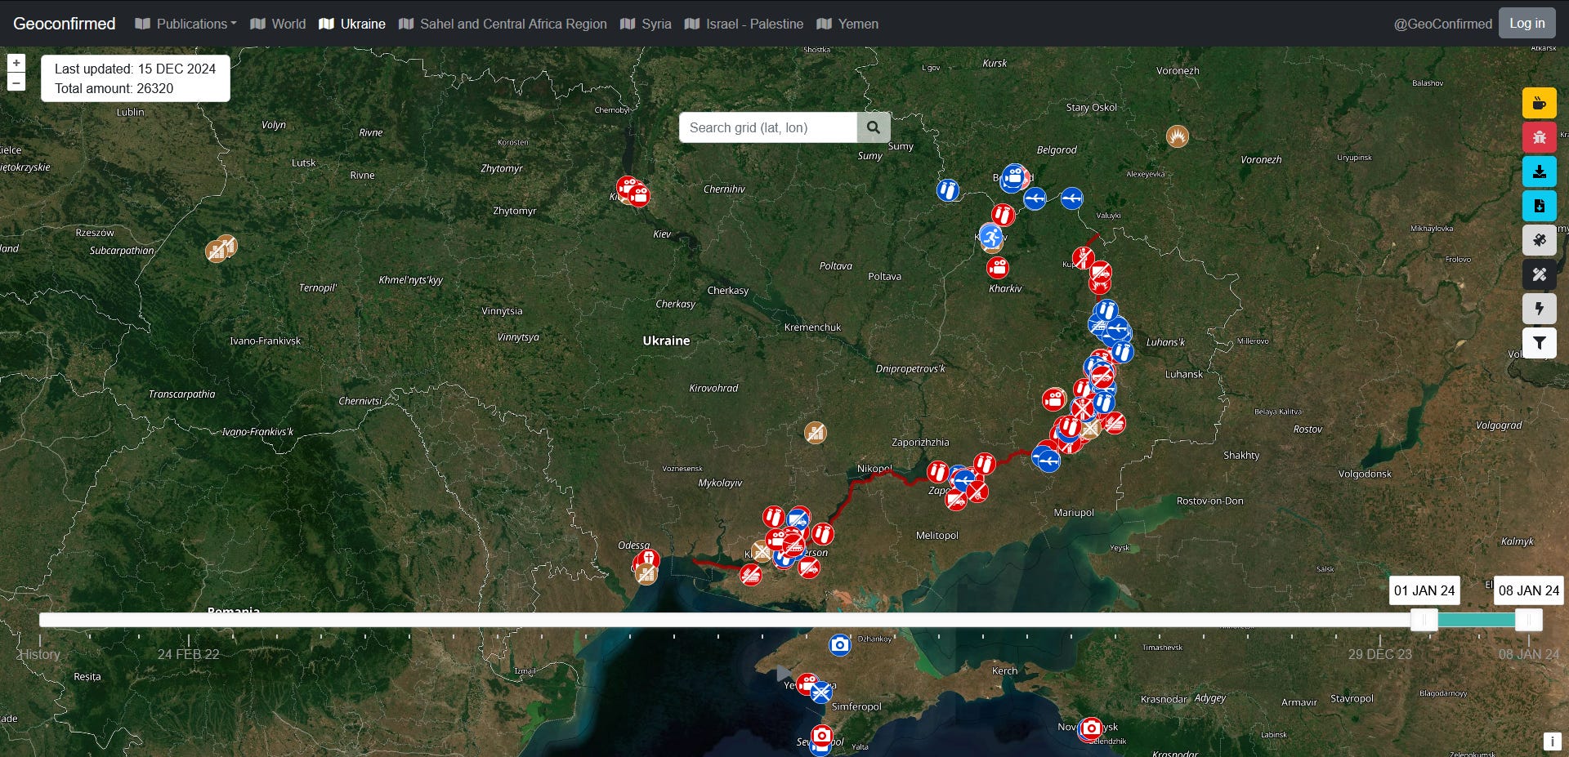Click the bug report icon

pos(1540,137)
